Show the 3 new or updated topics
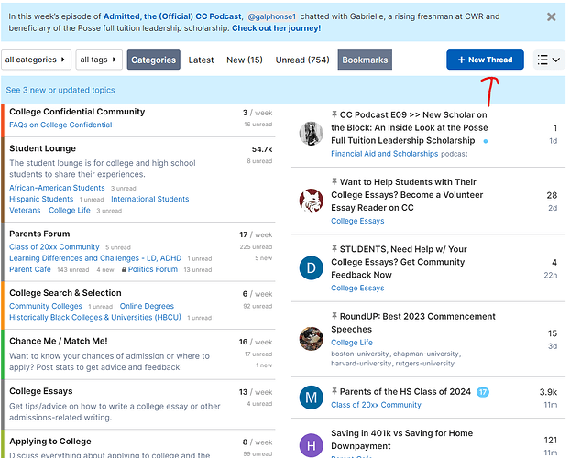This screenshot has height=458, width=570. [60, 90]
